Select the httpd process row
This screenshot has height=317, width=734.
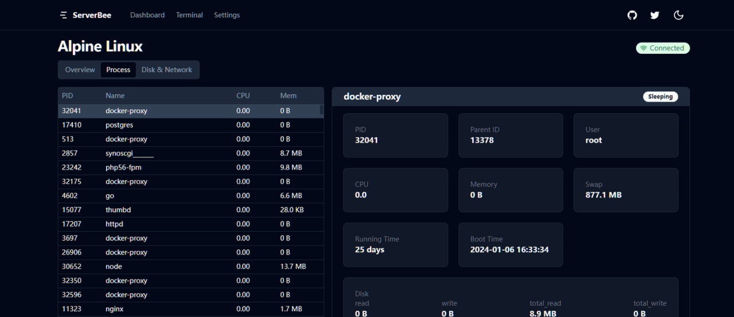[190, 224]
